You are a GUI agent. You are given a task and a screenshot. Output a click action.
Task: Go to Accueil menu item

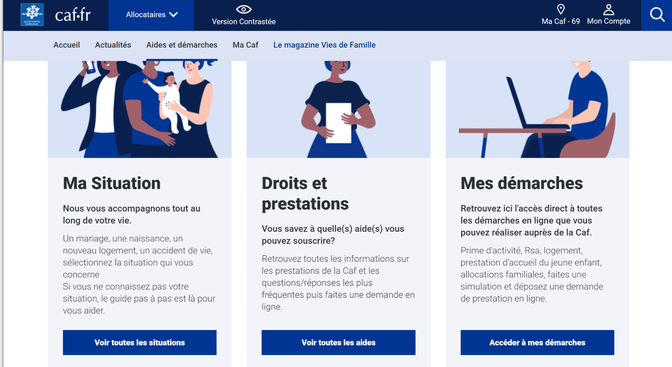pos(67,45)
